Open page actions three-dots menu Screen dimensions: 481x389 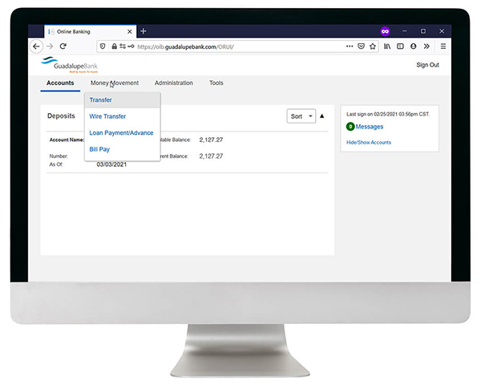[350, 47]
